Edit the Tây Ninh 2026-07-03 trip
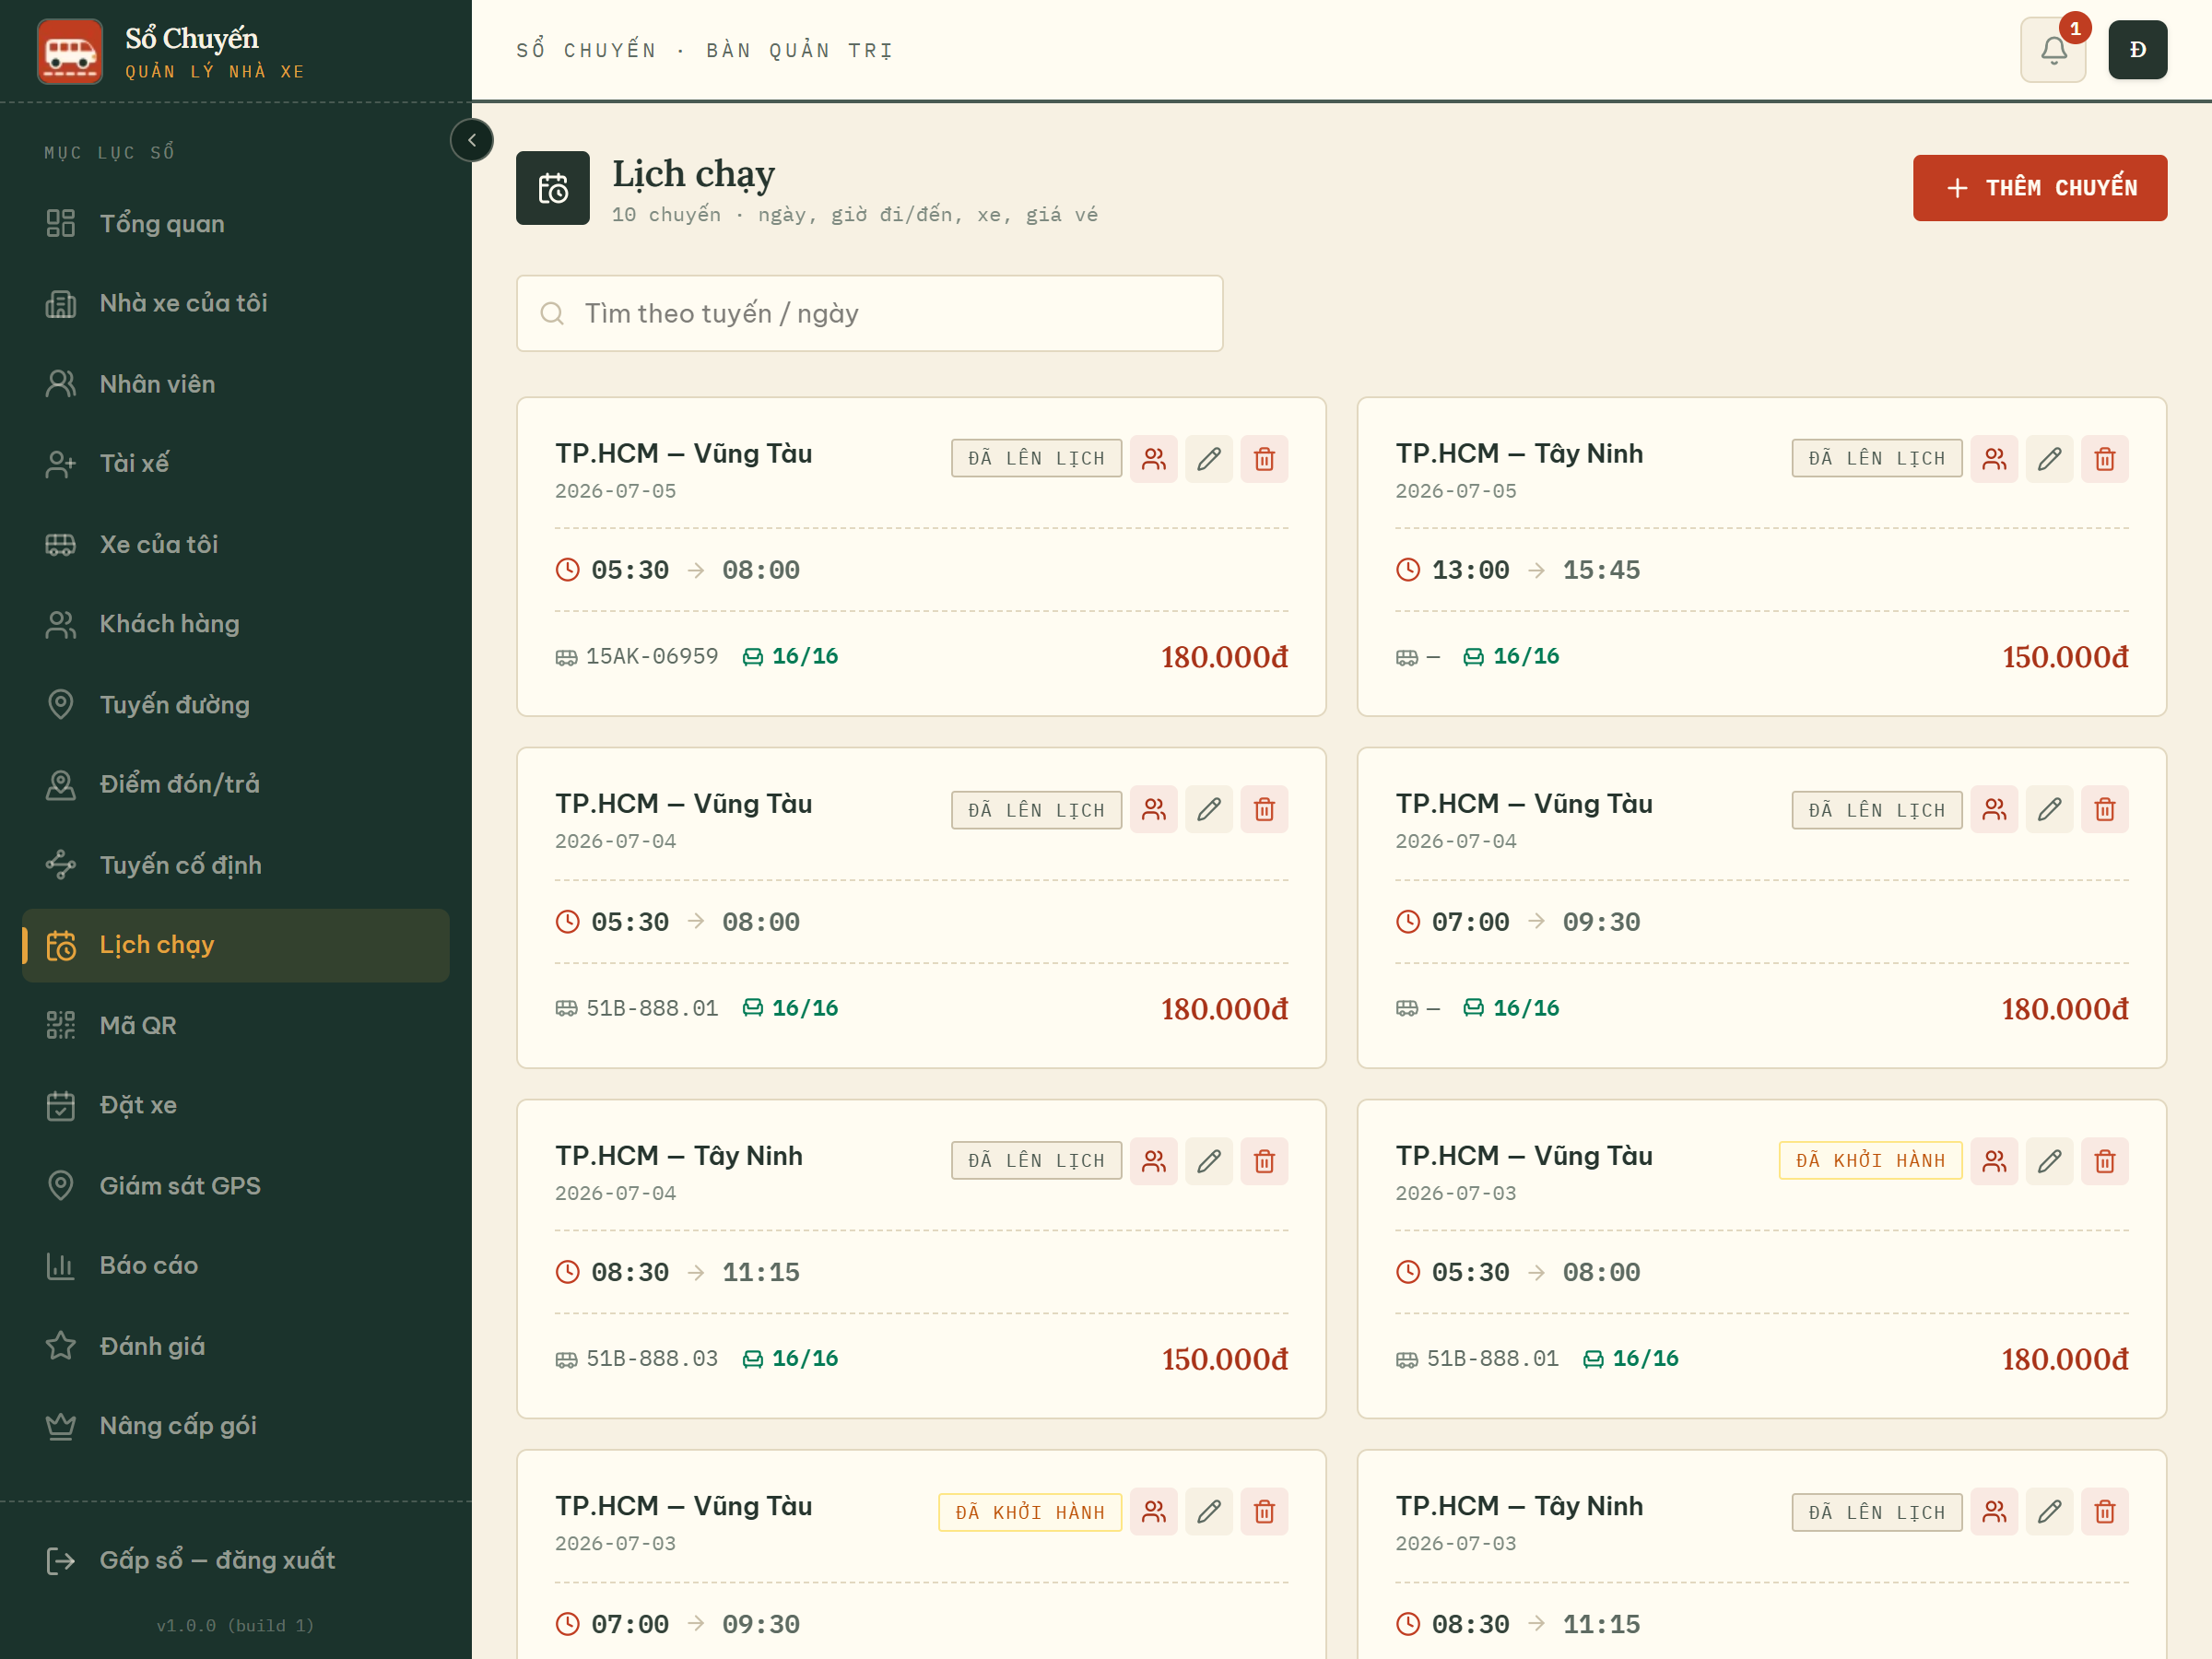 [x=2049, y=1512]
